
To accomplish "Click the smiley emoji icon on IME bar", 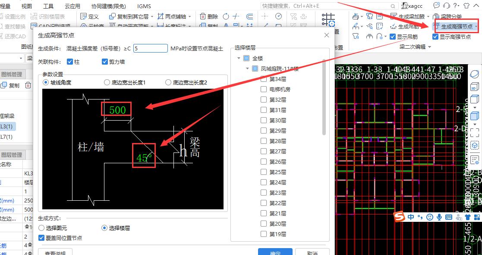I will click(x=430, y=217).
